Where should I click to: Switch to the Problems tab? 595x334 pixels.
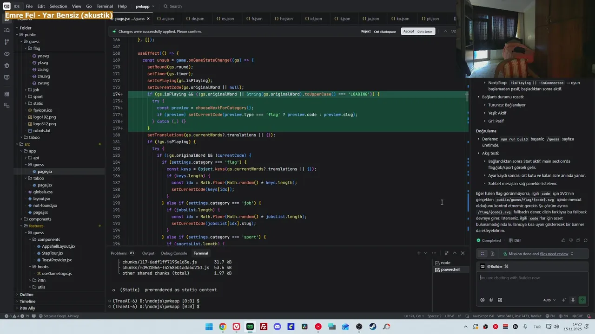(x=119, y=253)
